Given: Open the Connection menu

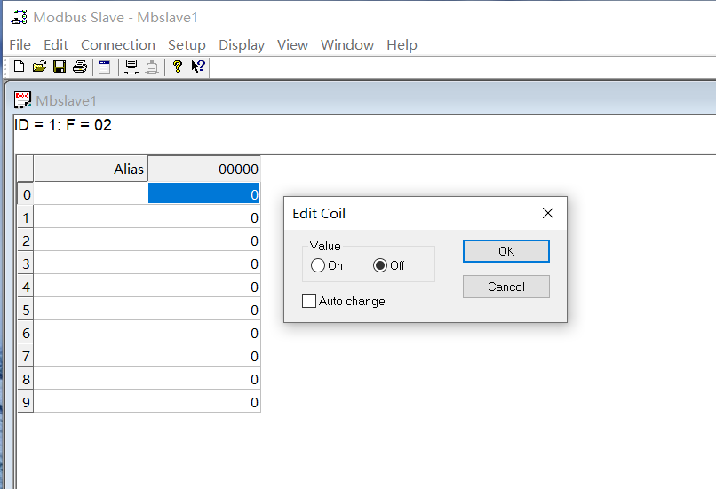Looking at the screenshot, I should tap(117, 44).
